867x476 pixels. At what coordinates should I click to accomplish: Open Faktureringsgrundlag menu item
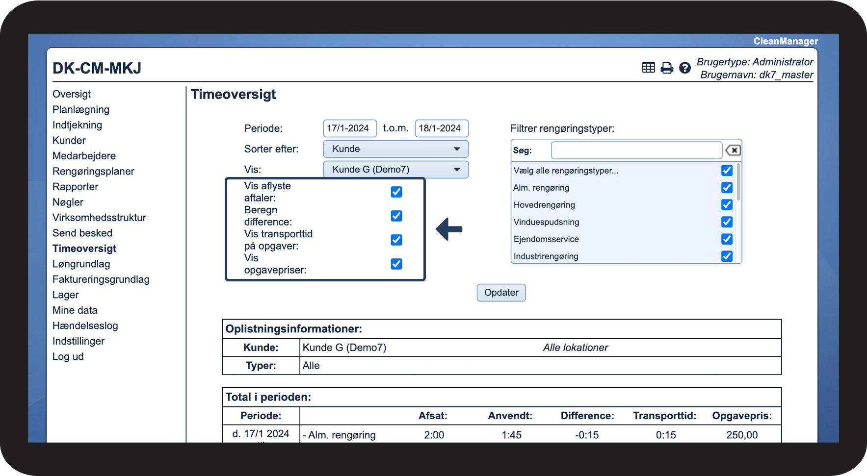click(x=101, y=279)
